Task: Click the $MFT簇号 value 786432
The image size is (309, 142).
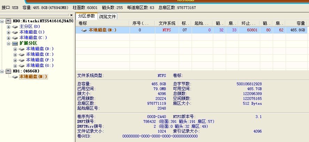Action: (x=149, y=121)
